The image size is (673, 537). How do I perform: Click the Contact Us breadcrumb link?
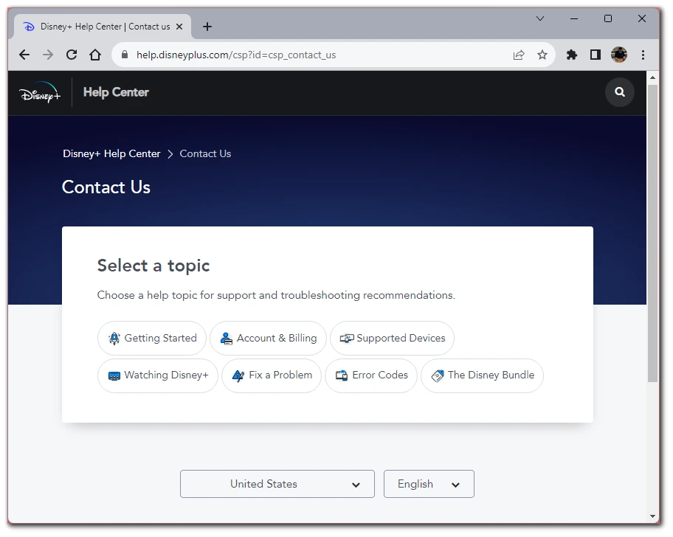click(x=205, y=153)
